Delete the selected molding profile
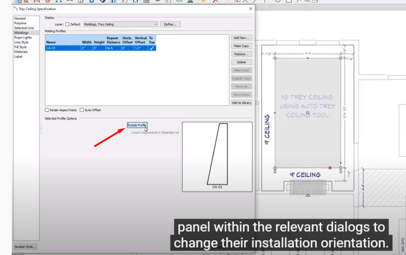 [x=241, y=62]
